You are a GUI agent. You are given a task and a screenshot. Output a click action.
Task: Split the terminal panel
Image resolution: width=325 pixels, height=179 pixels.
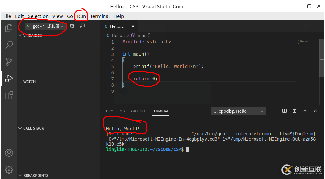(x=284, y=111)
